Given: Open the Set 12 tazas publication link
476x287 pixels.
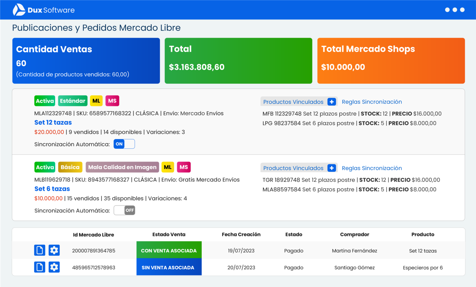Looking at the screenshot, I should 53,123.
